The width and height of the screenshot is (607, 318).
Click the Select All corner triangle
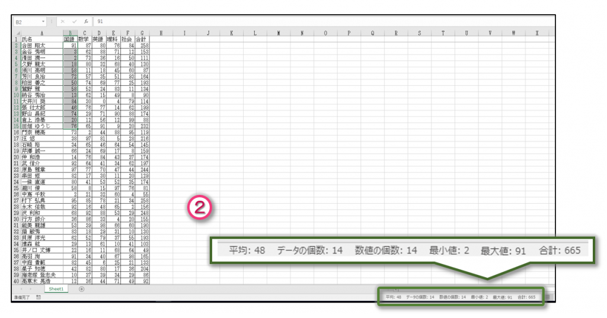click(17, 33)
